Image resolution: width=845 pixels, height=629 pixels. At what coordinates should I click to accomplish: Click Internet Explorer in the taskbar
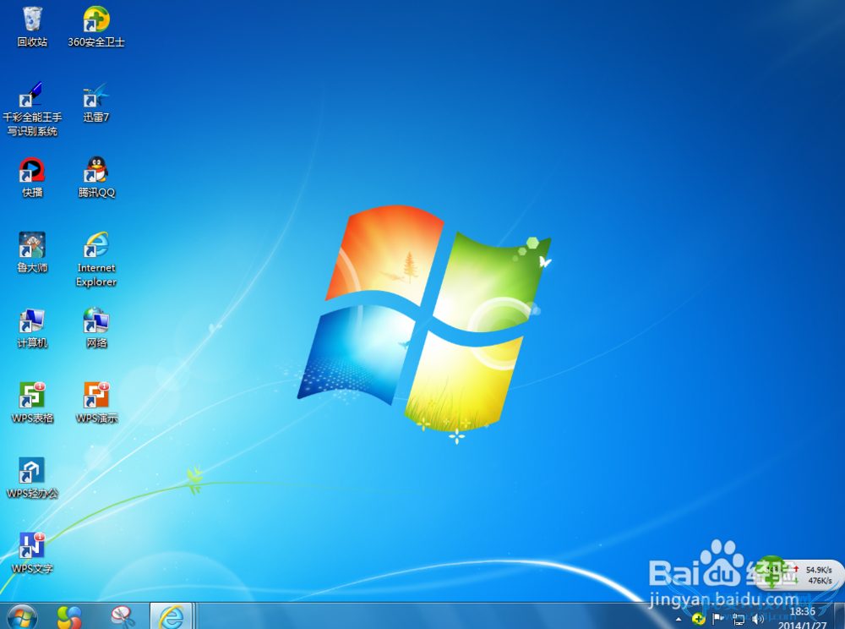pyautogui.click(x=172, y=616)
